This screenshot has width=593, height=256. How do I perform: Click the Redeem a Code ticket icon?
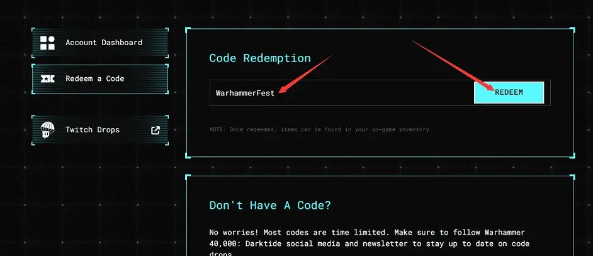pos(48,79)
